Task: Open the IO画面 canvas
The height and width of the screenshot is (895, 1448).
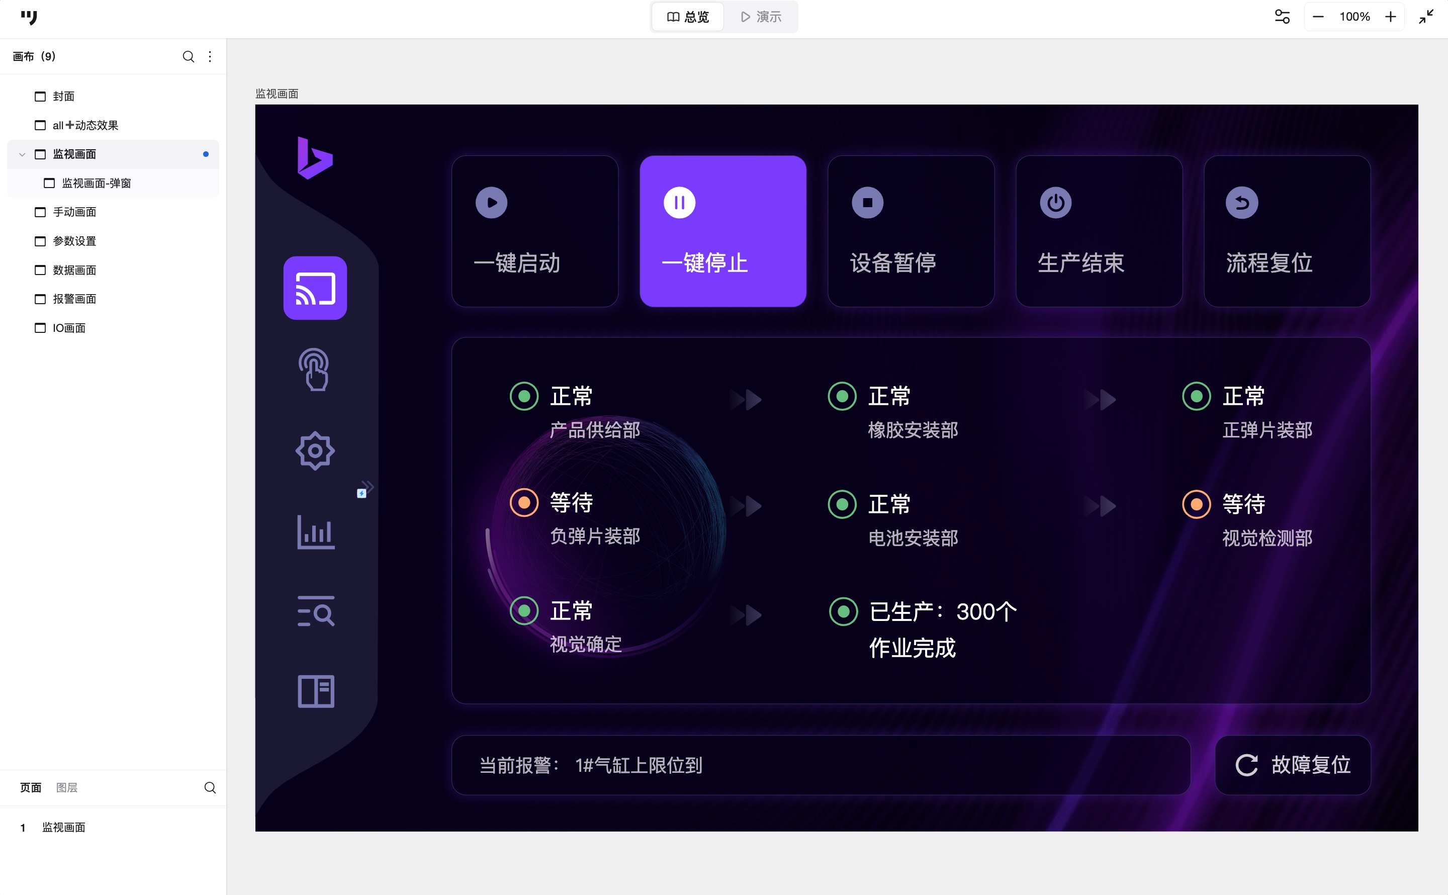Action: click(x=113, y=328)
